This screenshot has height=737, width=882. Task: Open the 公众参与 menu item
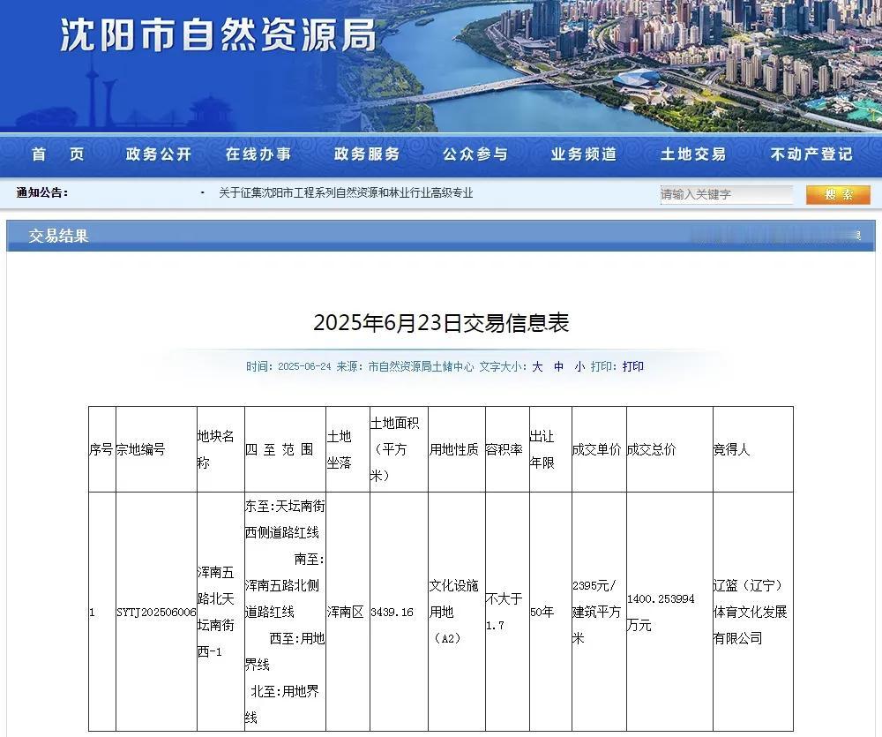tap(475, 154)
